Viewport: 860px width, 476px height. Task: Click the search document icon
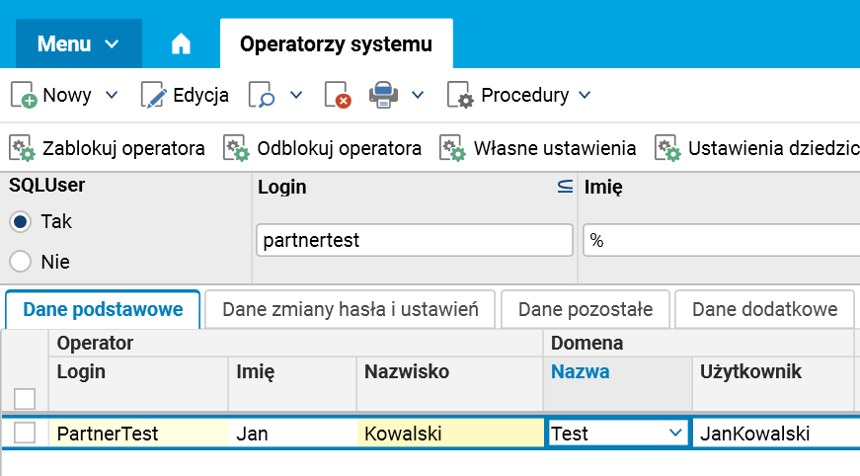coord(262,95)
